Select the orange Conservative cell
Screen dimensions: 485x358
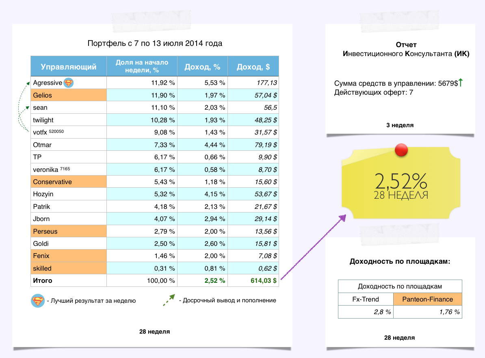69,182
